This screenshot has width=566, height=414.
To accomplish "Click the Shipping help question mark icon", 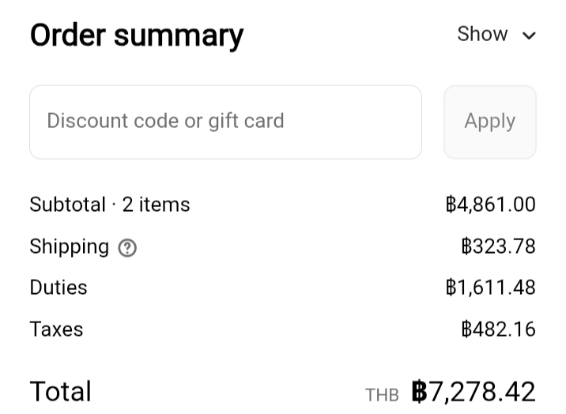I will [x=127, y=248].
